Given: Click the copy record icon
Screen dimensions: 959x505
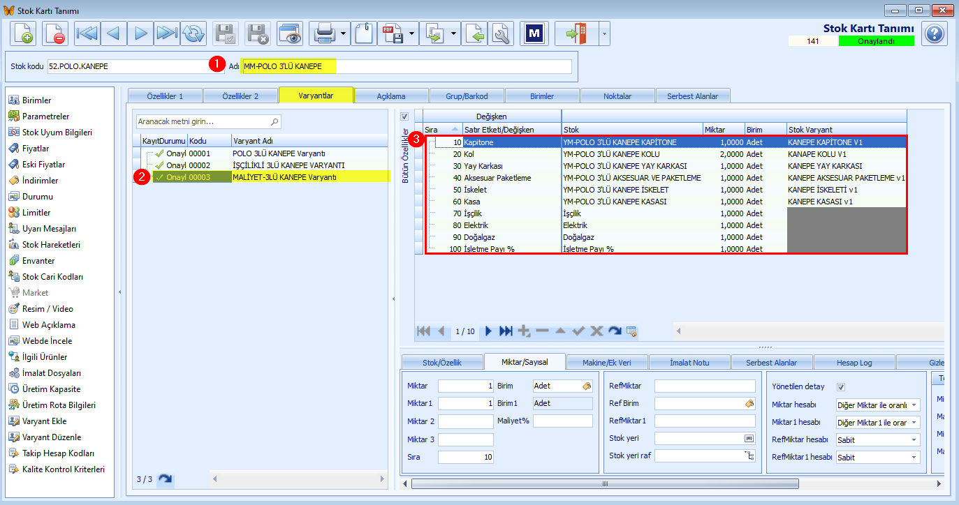Looking at the screenshot, I should pyautogui.click(x=434, y=33).
